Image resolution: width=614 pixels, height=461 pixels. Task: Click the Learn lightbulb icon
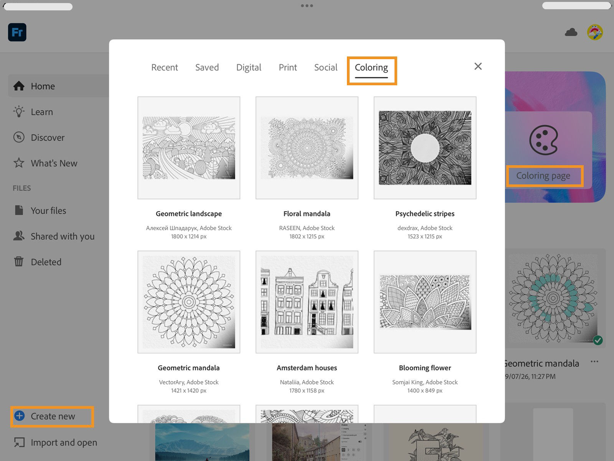tap(19, 112)
